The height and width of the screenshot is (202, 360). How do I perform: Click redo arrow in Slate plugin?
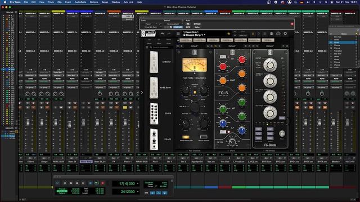pos(169,34)
